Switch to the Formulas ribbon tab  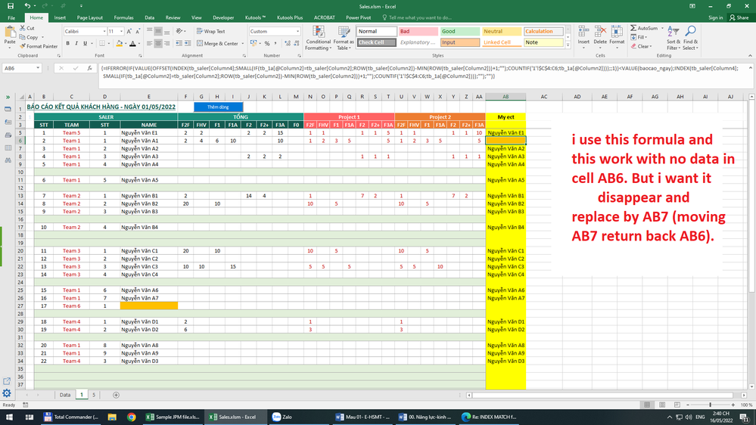(123, 17)
